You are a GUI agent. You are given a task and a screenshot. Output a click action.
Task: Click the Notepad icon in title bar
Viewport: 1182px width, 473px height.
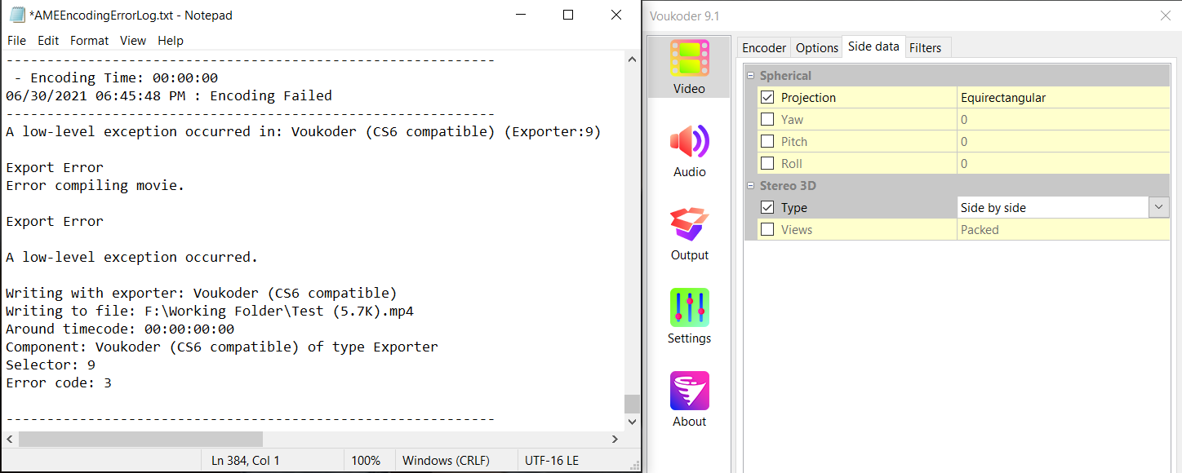click(x=17, y=15)
